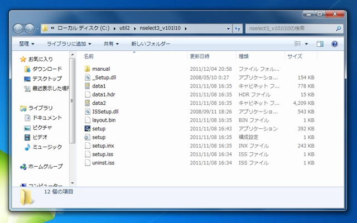Select the setup.inx file icon

tap(88, 146)
